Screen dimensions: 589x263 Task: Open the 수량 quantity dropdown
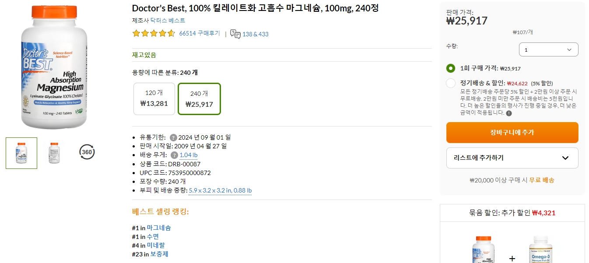548,49
